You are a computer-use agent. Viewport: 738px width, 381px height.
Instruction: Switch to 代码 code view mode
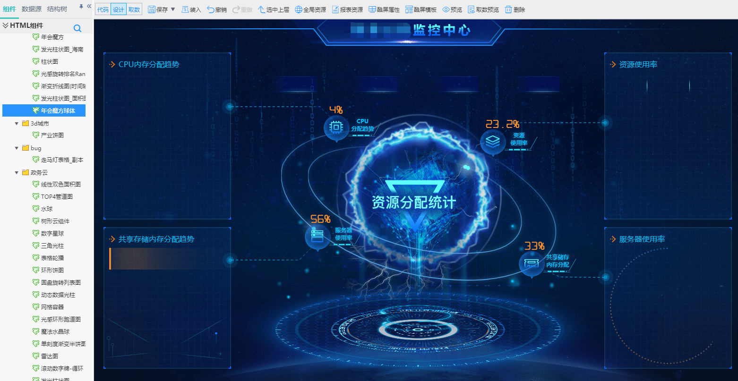coord(103,9)
